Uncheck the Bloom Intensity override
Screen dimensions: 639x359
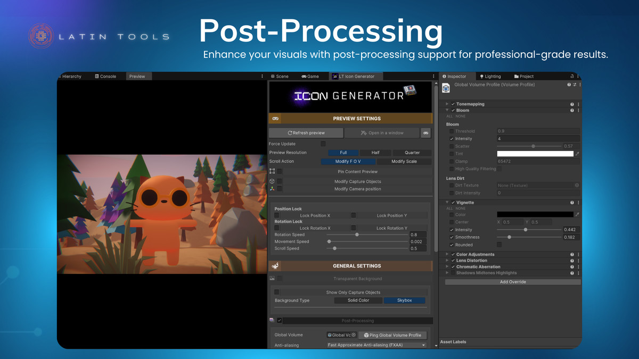coord(452,139)
